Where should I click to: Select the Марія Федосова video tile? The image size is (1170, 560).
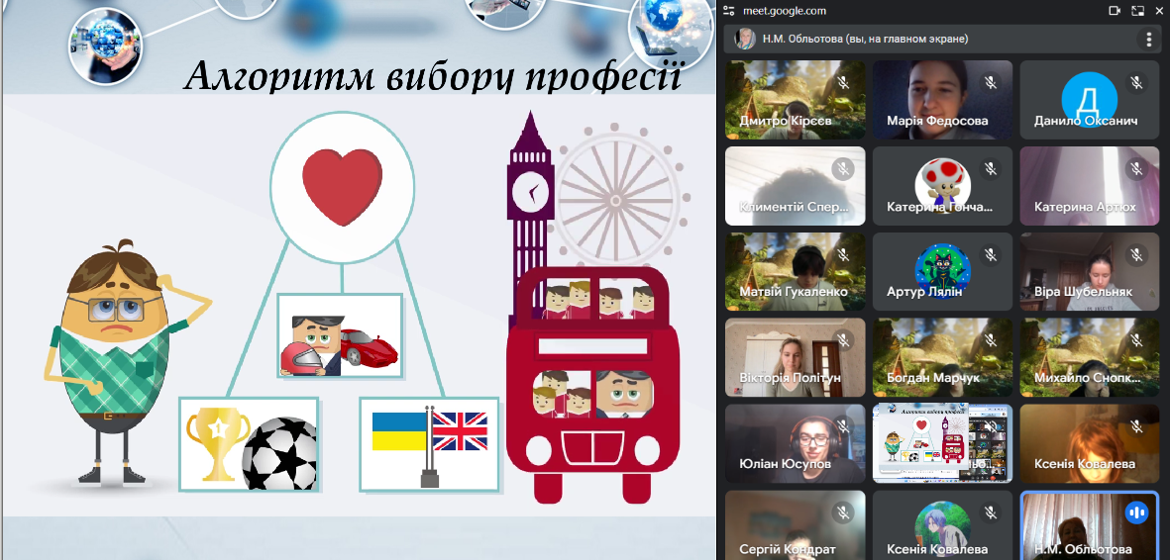point(942,100)
